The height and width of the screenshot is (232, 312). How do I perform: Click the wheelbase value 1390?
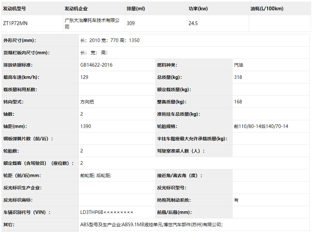click(86, 126)
